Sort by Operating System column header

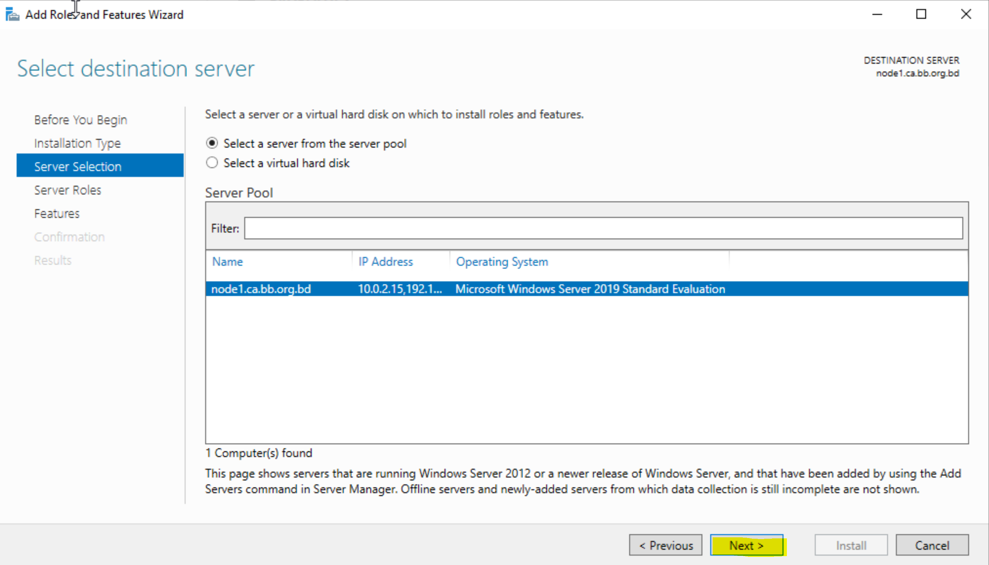pyautogui.click(x=502, y=262)
